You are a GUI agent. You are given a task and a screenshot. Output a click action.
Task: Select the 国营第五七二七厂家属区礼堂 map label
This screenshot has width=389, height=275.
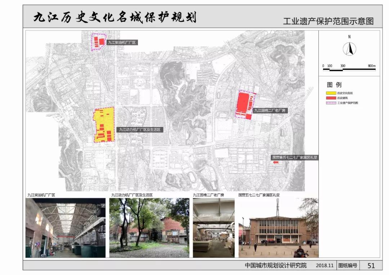click(295, 157)
